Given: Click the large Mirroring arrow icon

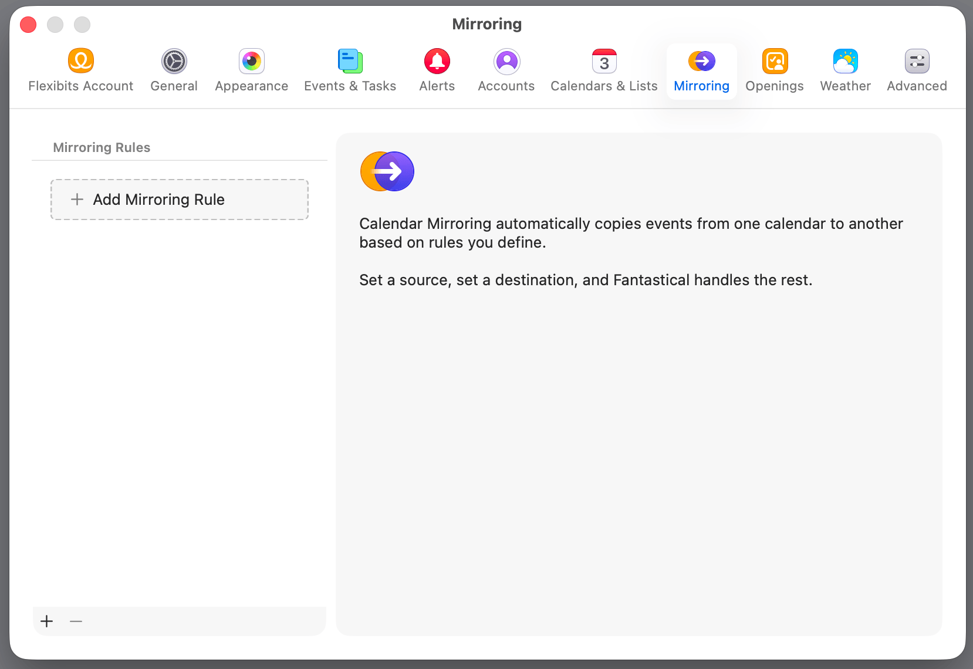Looking at the screenshot, I should (387, 171).
